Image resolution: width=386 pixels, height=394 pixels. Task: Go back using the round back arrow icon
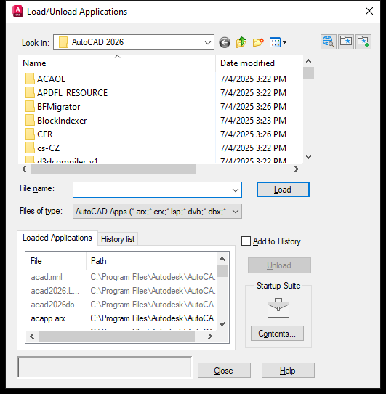point(225,42)
